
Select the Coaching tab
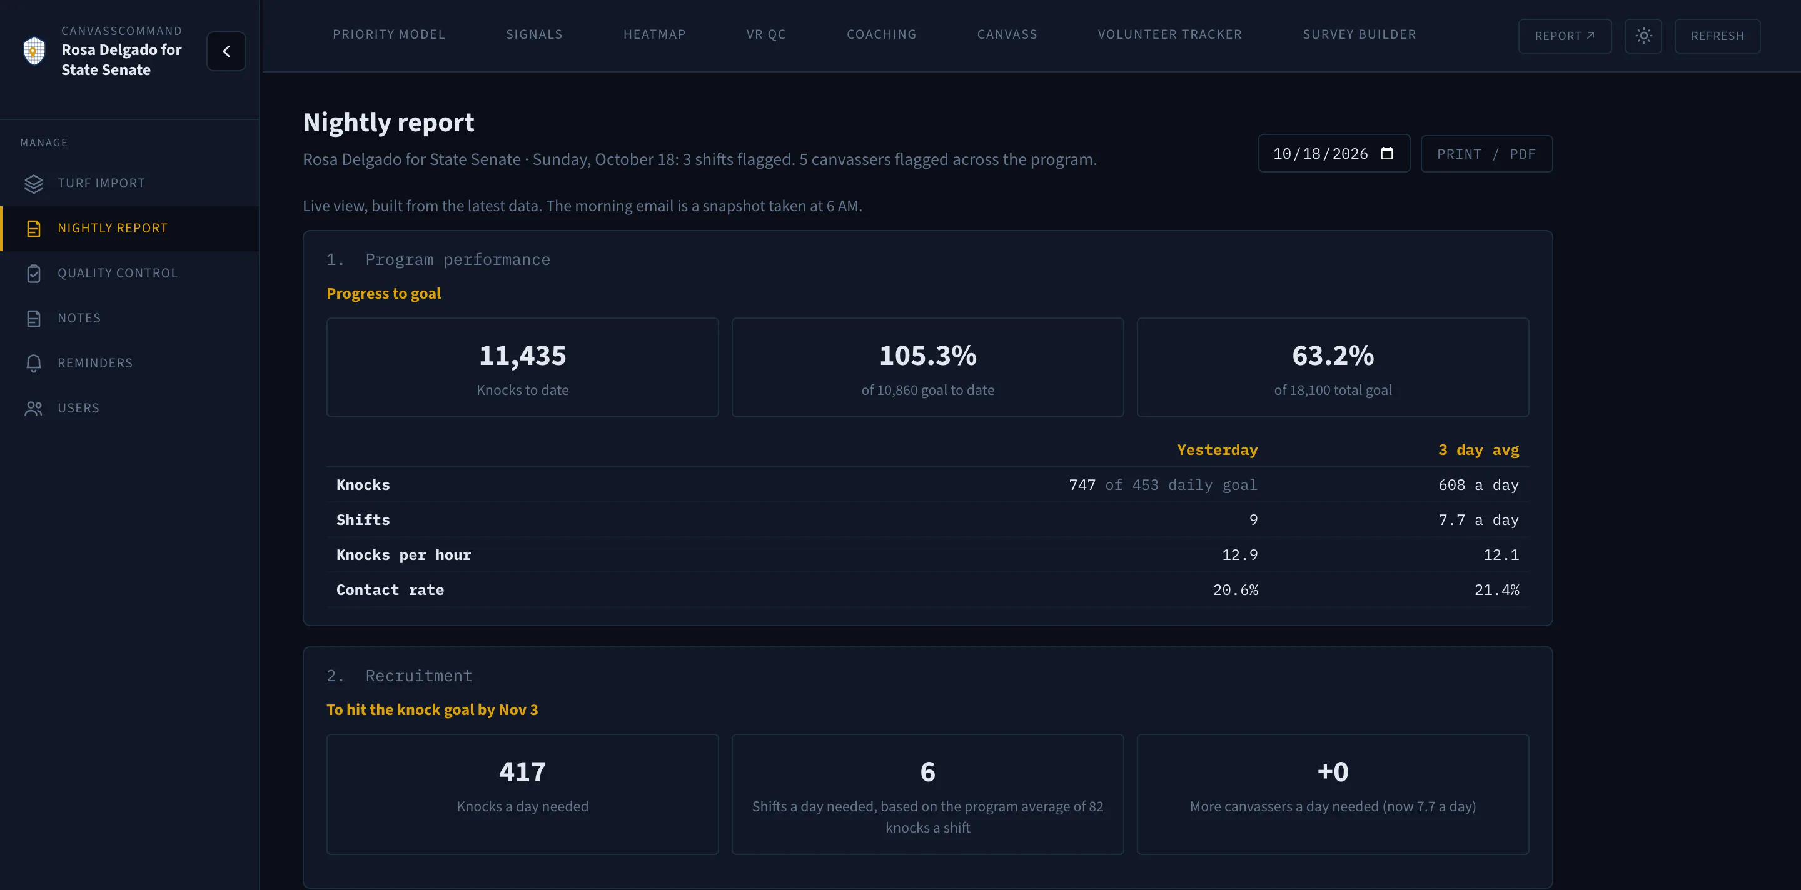pyautogui.click(x=882, y=34)
